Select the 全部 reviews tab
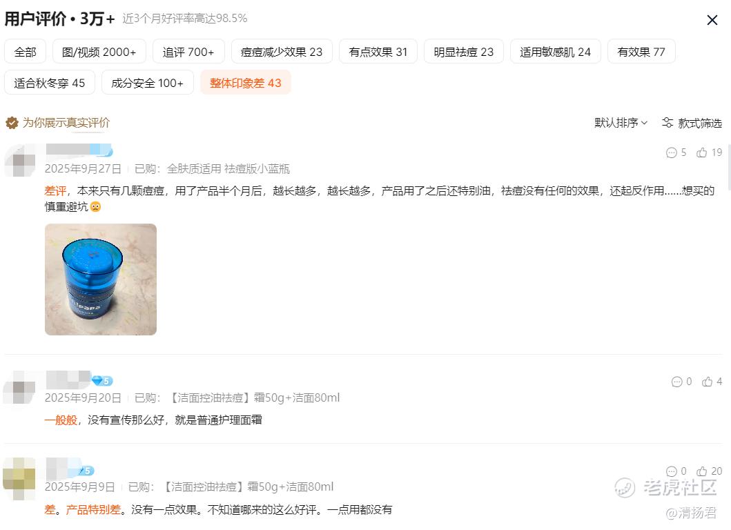Image resolution: width=731 pixels, height=530 pixels. 25,51
